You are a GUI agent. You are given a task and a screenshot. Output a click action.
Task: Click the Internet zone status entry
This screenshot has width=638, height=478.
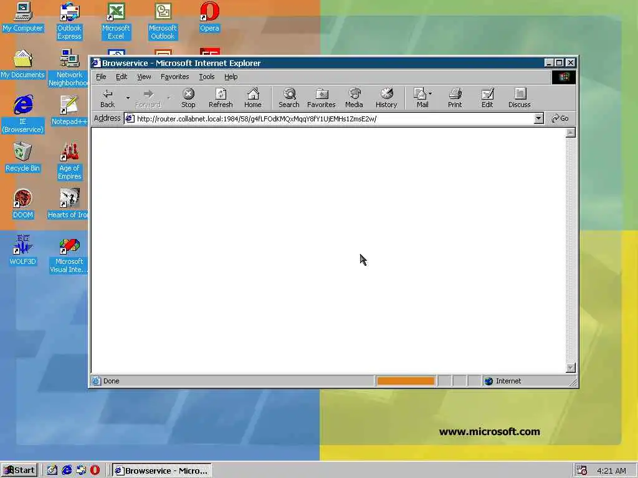[503, 381]
